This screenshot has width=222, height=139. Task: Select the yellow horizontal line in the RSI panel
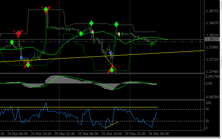[79, 107]
